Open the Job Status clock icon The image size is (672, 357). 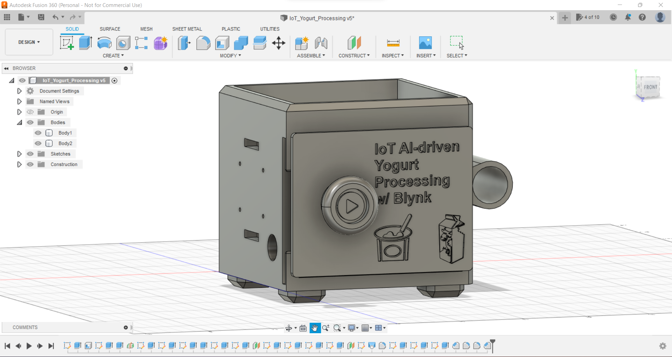[x=613, y=17]
